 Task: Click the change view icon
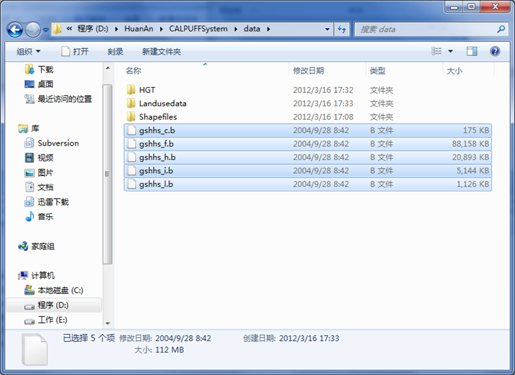point(437,51)
